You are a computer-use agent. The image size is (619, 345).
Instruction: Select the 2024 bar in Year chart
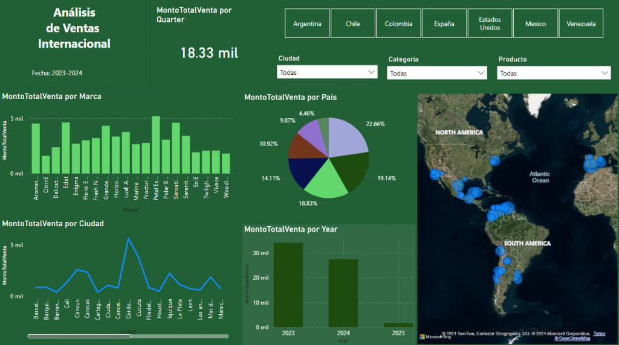[x=343, y=293]
